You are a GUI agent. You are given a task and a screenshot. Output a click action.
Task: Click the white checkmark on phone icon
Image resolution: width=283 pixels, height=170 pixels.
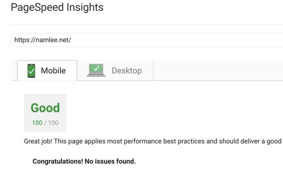tap(31, 71)
